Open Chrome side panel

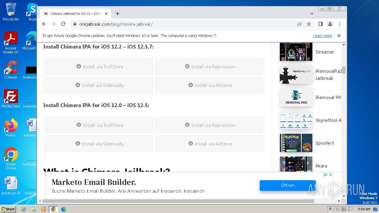click(x=320, y=24)
